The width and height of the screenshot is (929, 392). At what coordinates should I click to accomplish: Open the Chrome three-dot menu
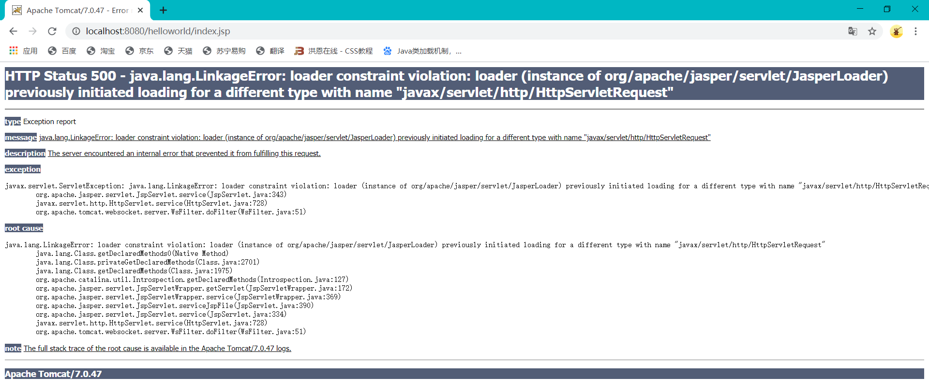(x=915, y=31)
